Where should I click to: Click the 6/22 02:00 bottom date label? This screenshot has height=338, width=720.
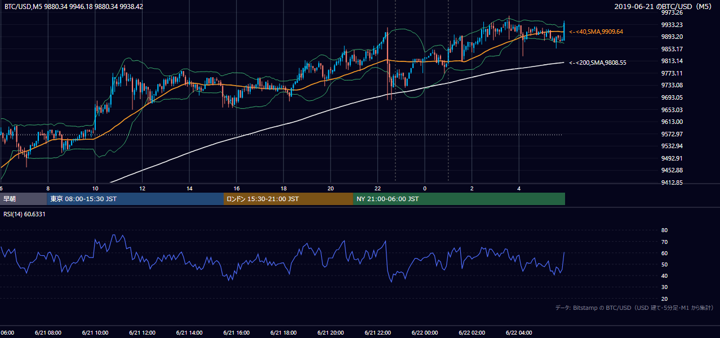[x=472, y=332]
